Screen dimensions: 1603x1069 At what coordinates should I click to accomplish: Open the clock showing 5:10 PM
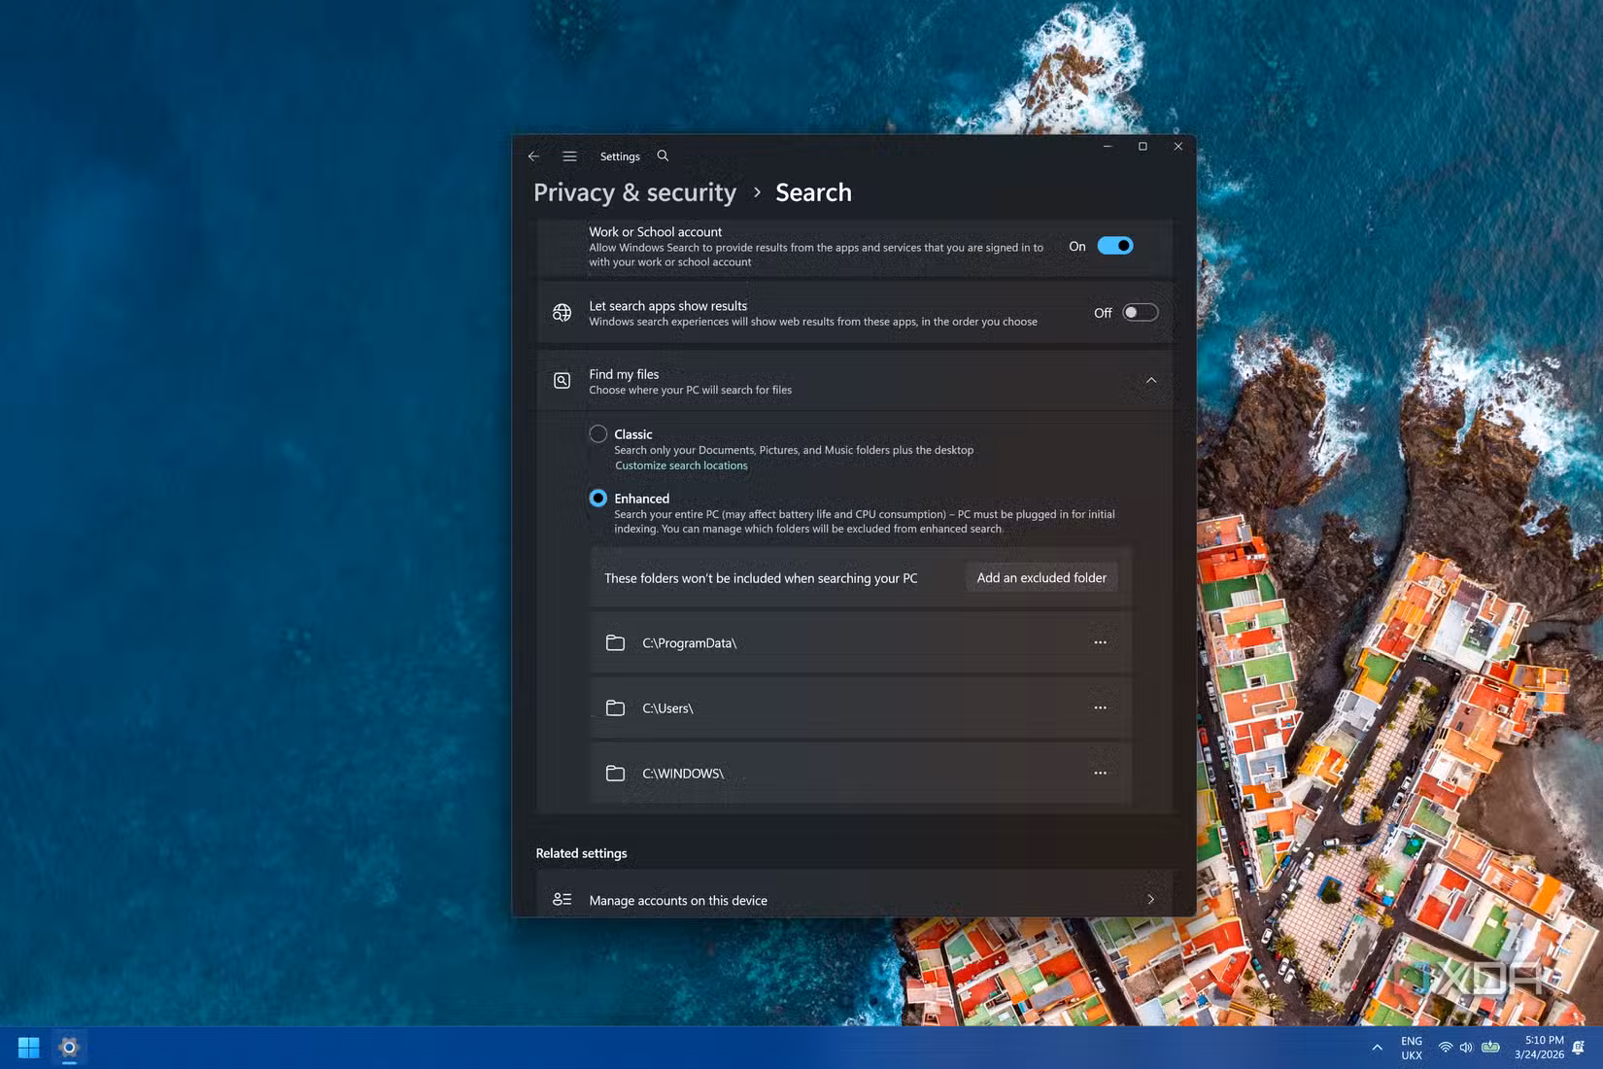[1539, 1048]
